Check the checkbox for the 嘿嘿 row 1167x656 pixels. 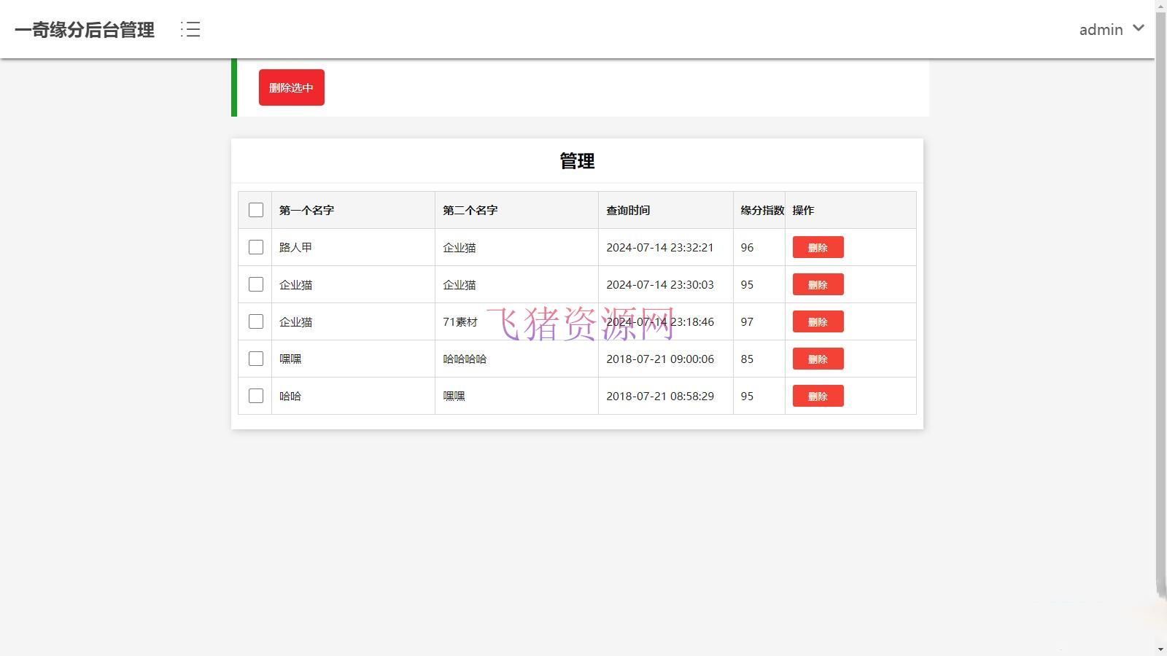(x=255, y=359)
